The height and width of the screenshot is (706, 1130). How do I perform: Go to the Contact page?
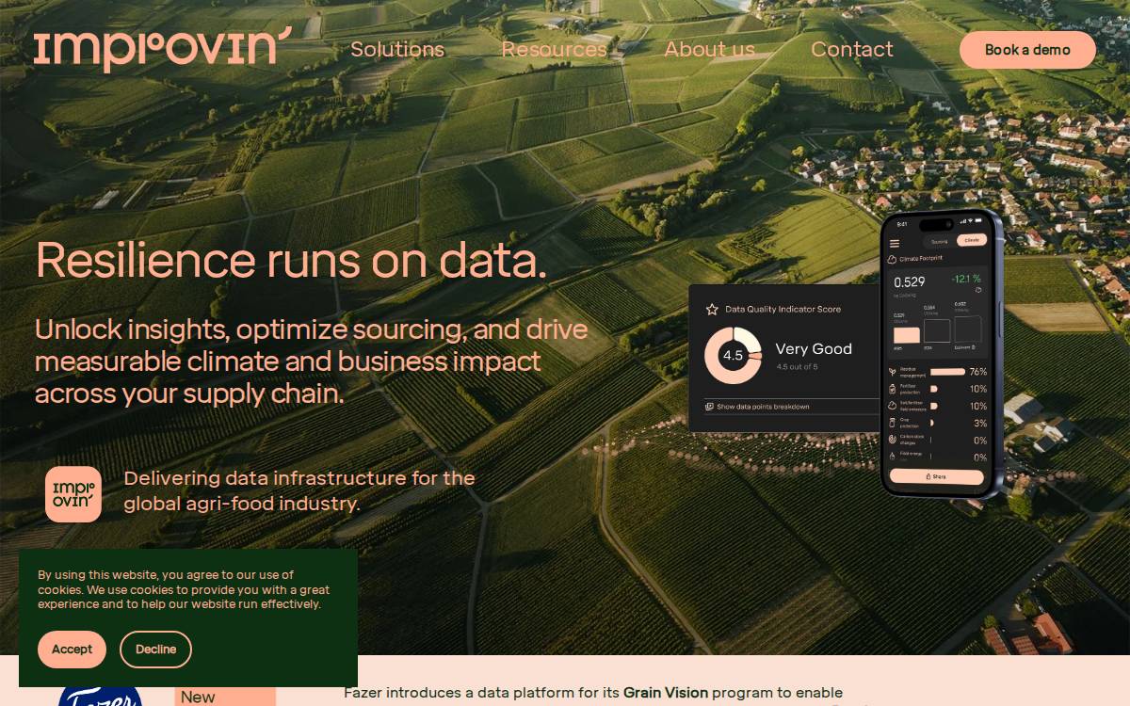pos(852,49)
